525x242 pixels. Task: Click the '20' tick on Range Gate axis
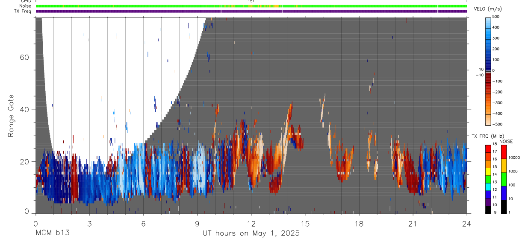(x=25, y=162)
